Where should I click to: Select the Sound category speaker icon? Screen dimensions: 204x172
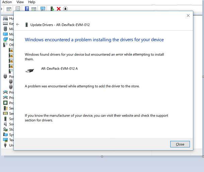coord(5,124)
